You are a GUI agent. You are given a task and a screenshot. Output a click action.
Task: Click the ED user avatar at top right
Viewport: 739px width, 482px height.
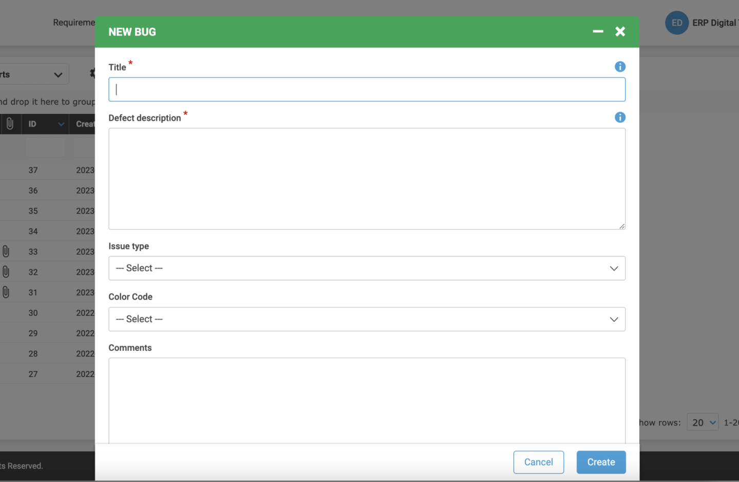pyautogui.click(x=676, y=23)
